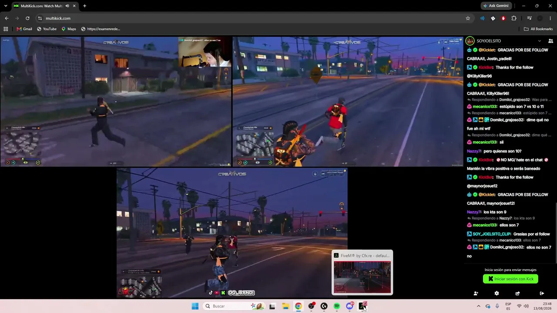Screen dimensions: 557x313
Task: Open the tab search dropdown in Chrome
Action: click(x=6, y=6)
